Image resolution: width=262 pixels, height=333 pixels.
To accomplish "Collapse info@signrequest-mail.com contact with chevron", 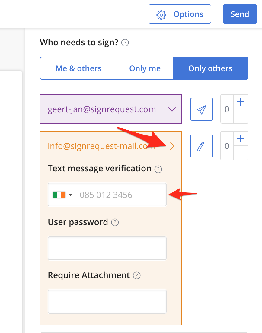I will pyautogui.click(x=172, y=146).
